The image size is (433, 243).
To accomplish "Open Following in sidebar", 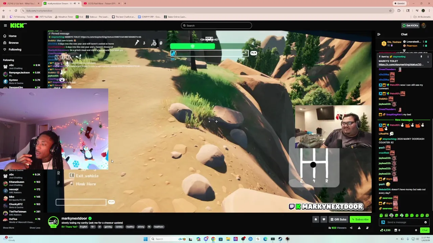I will 15,50.
